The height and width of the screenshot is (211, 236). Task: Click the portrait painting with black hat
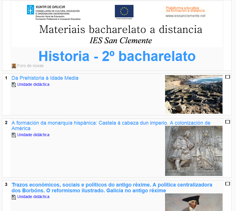click(x=194, y=202)
